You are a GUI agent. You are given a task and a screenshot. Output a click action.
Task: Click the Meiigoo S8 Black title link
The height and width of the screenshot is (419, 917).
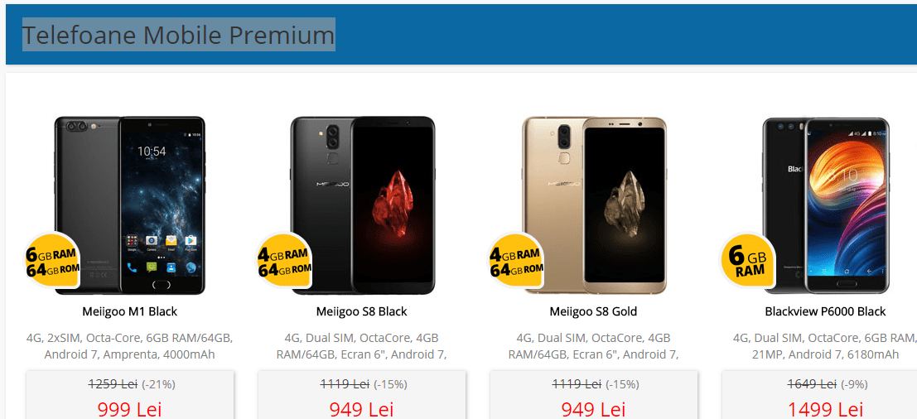click(x=361, y=311)
